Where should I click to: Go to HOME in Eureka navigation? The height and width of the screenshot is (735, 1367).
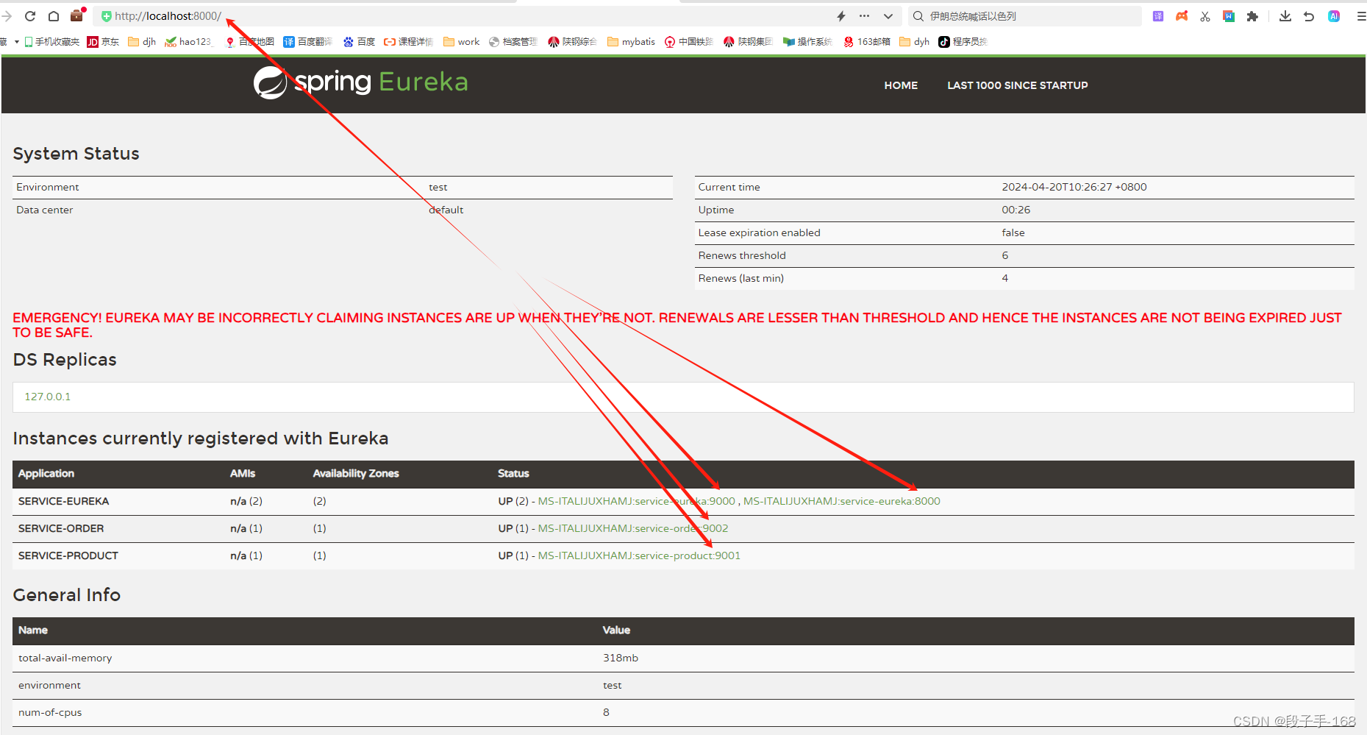[x=901, y=85]
